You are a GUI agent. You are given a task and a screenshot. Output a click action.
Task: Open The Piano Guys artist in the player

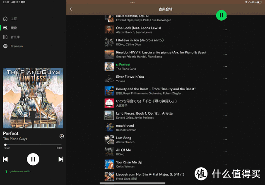click(x=15, y=139)
